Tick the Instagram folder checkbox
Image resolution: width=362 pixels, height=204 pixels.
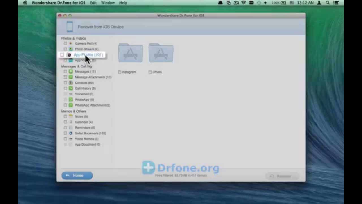(x=120, y=72)
